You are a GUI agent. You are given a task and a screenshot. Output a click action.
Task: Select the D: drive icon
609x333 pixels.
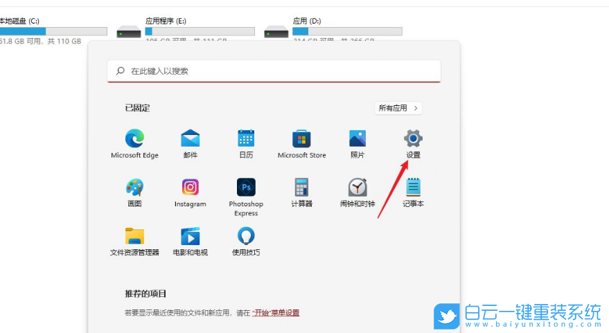click(276, 32)
